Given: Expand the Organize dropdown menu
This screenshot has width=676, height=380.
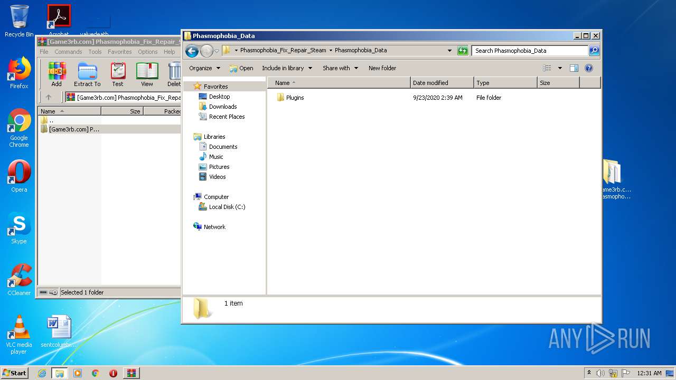Looking at the screenshot, I should [204, 68].
